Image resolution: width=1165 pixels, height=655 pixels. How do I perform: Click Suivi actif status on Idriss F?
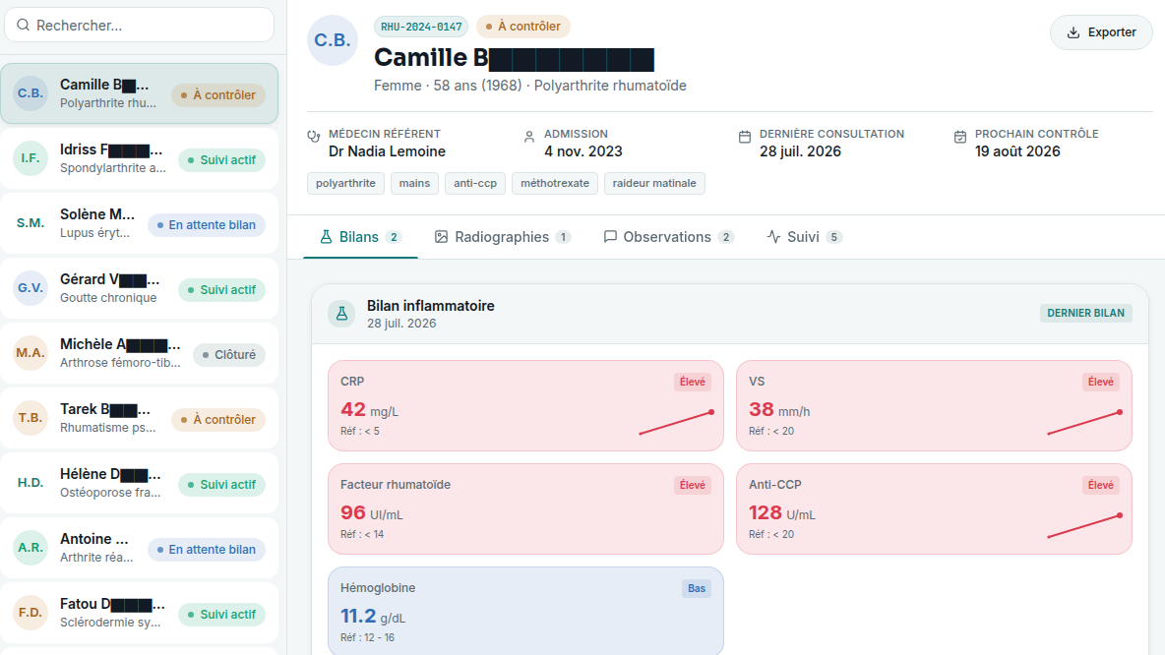coord(221,160)
